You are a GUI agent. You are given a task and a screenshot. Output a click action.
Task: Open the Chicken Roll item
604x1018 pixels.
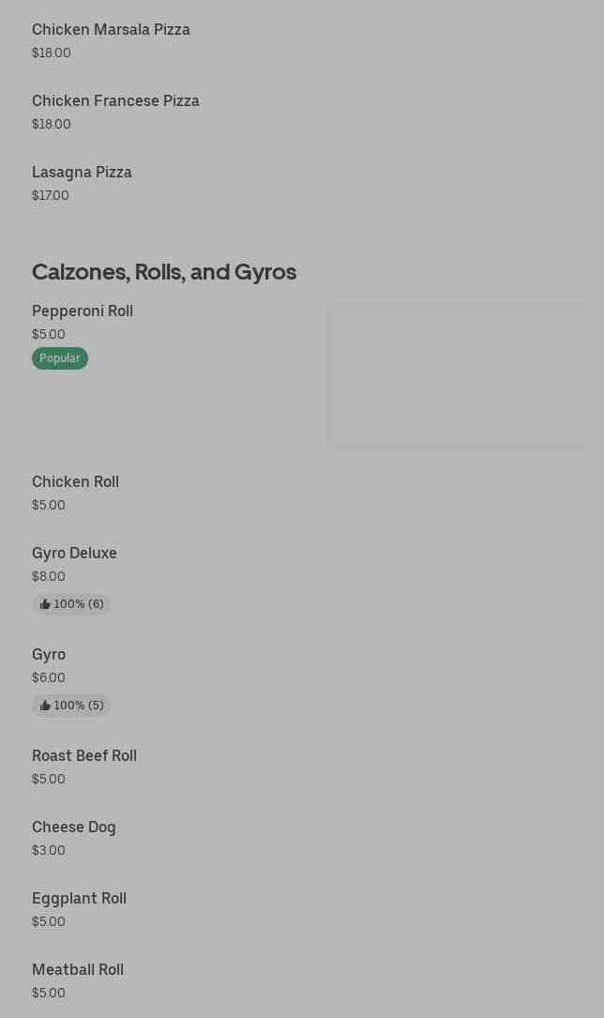click(x=75, y=482)
